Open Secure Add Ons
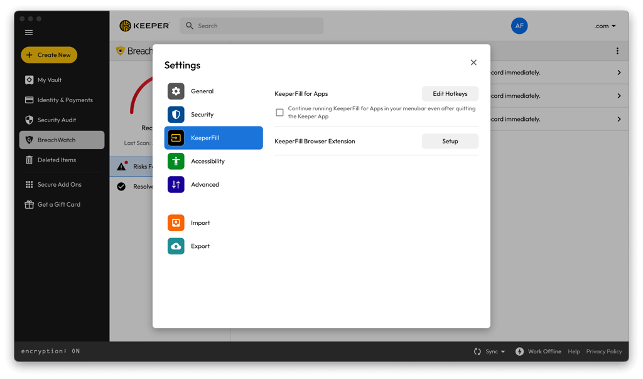 coord(62,185)
